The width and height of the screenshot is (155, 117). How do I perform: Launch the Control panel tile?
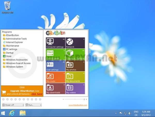click(55, 54)
